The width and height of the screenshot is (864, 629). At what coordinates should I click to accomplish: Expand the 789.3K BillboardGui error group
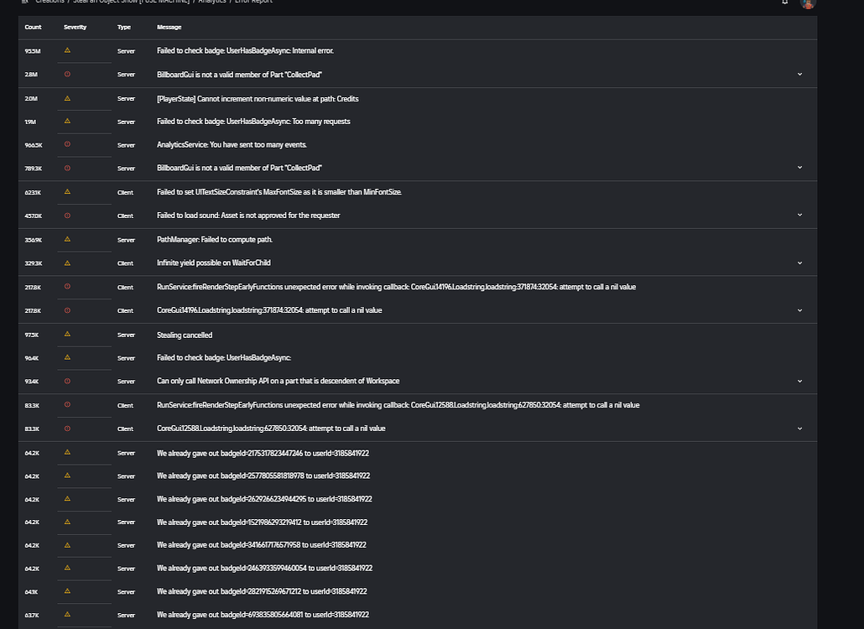click(799, 168)
